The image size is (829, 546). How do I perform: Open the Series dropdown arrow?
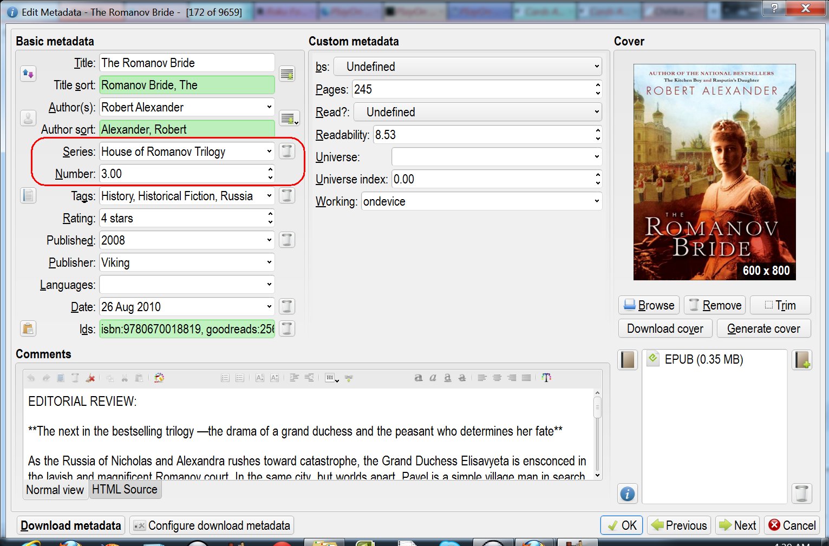[x=269, y=151]
